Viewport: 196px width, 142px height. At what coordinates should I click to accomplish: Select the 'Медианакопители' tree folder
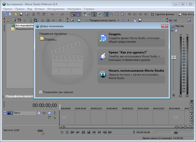click(23, 29)
